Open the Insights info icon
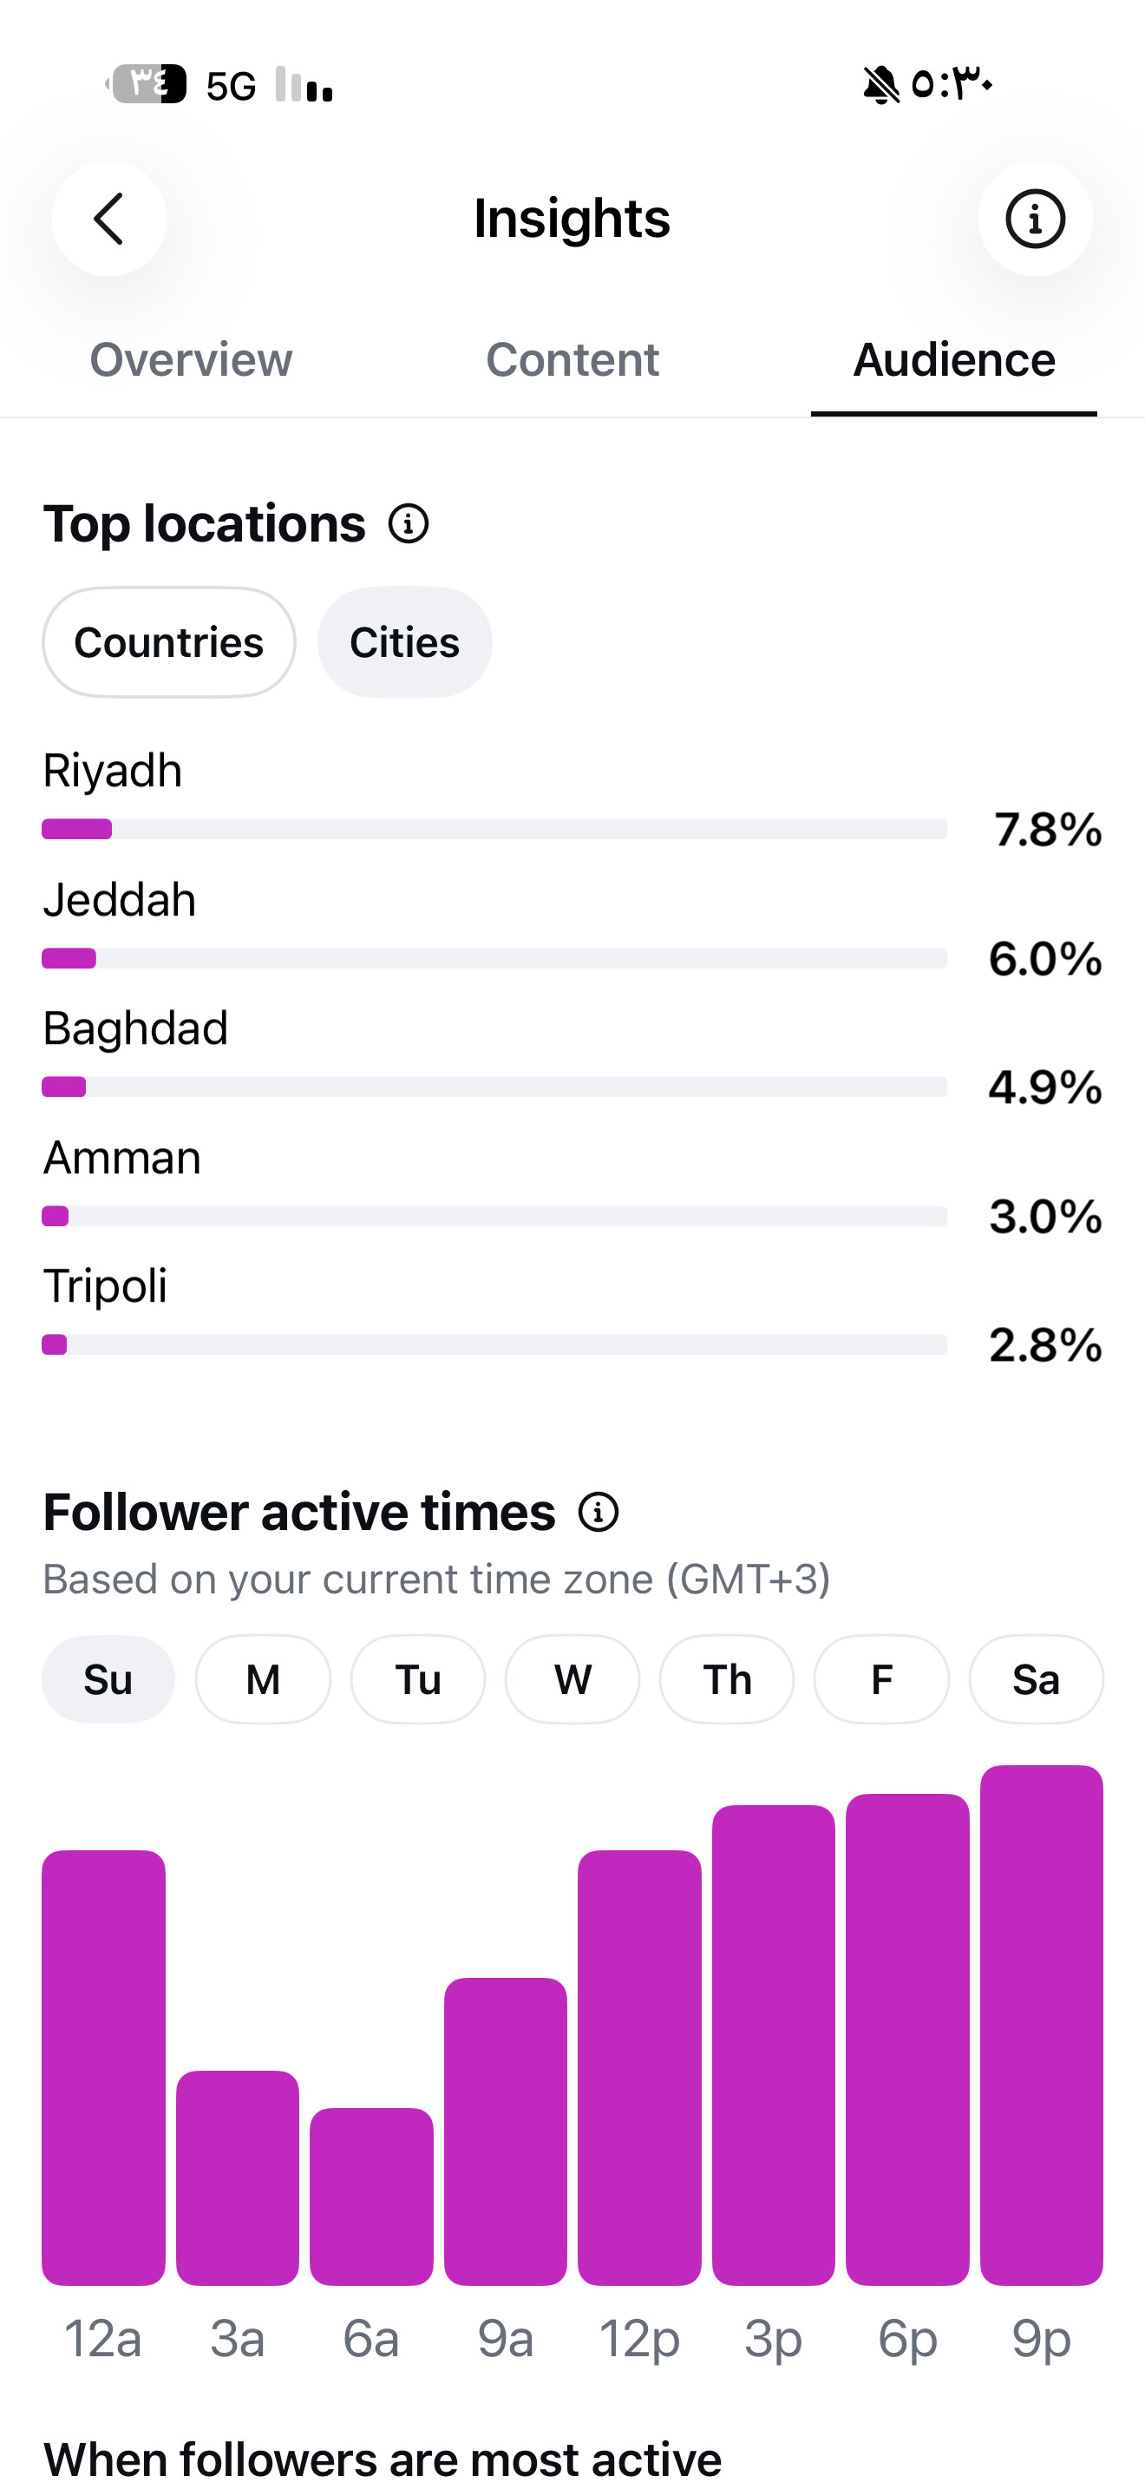 [1035, 219]
